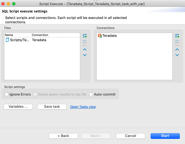
Task: Toggle Dump query results to log file
Action: (35, 94)
